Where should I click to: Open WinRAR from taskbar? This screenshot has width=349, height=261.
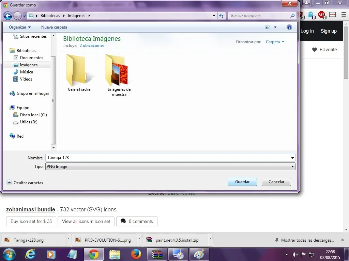[x=157, y=254]
